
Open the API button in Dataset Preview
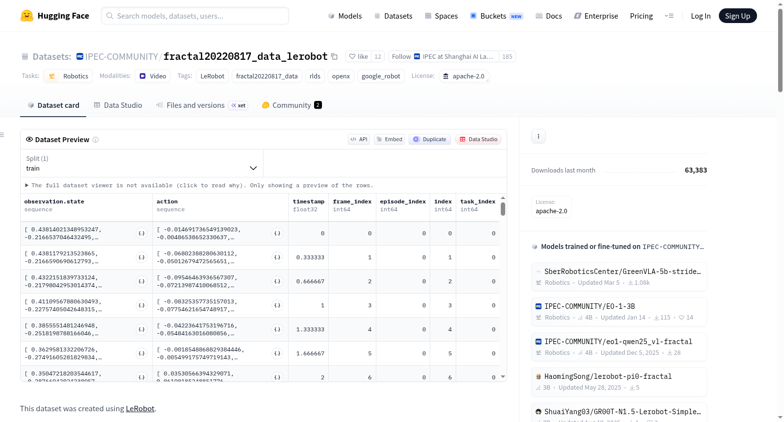(359, 139)
